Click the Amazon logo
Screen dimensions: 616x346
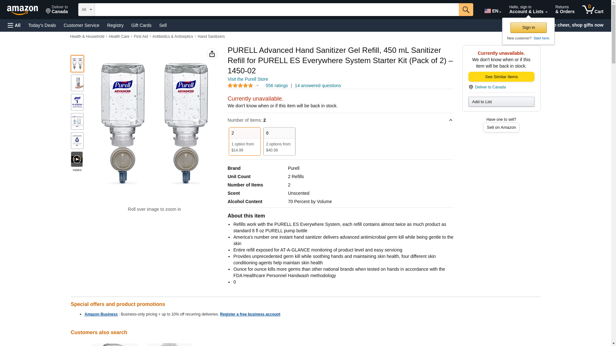pos(22,10)
